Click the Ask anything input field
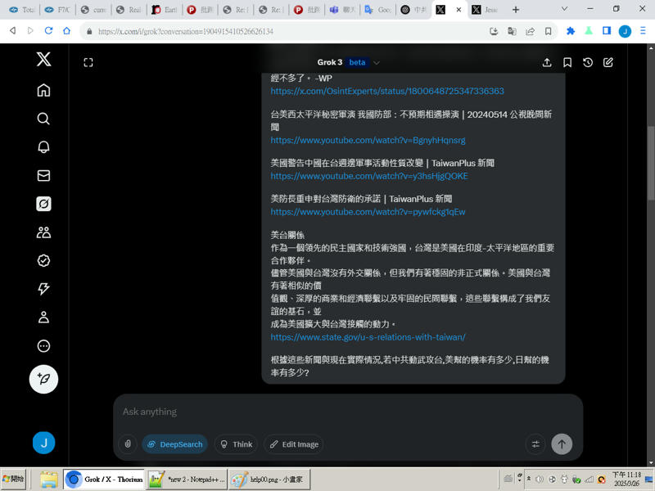This screenshot has height=491, width=655. point(327,412)
